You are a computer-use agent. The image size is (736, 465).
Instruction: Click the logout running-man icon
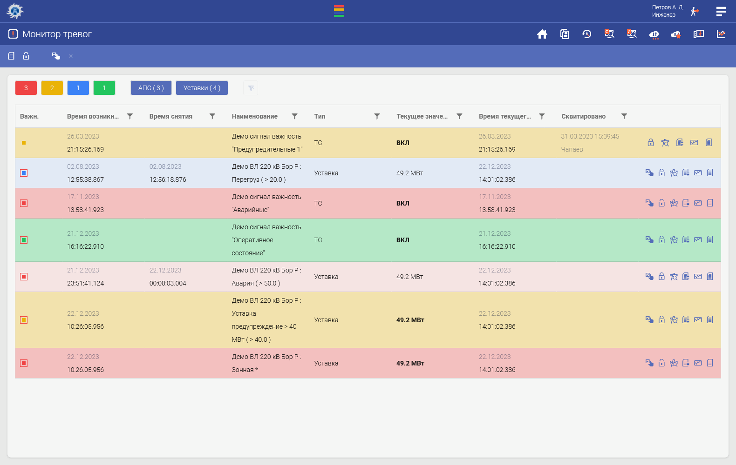pos(695,11)
